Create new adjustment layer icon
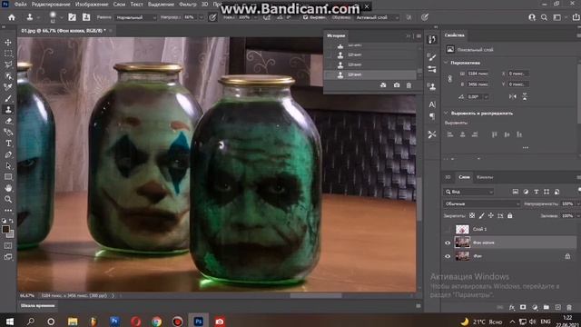581x327 pixels. [x=535, y=307]
